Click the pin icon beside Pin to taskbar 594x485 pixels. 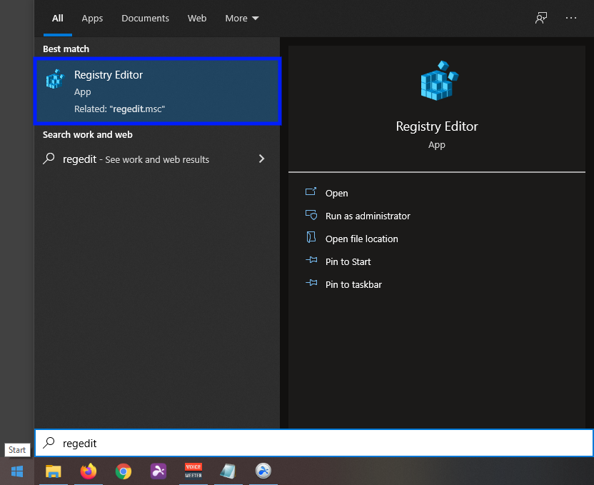tap(311, 284)
